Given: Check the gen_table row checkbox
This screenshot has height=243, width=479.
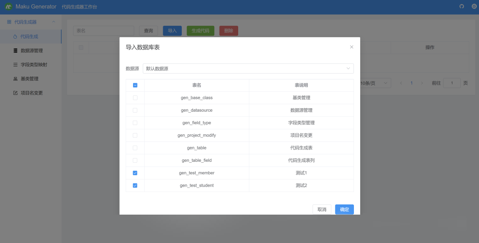Looking at the screenshot, I should (135, 148).
